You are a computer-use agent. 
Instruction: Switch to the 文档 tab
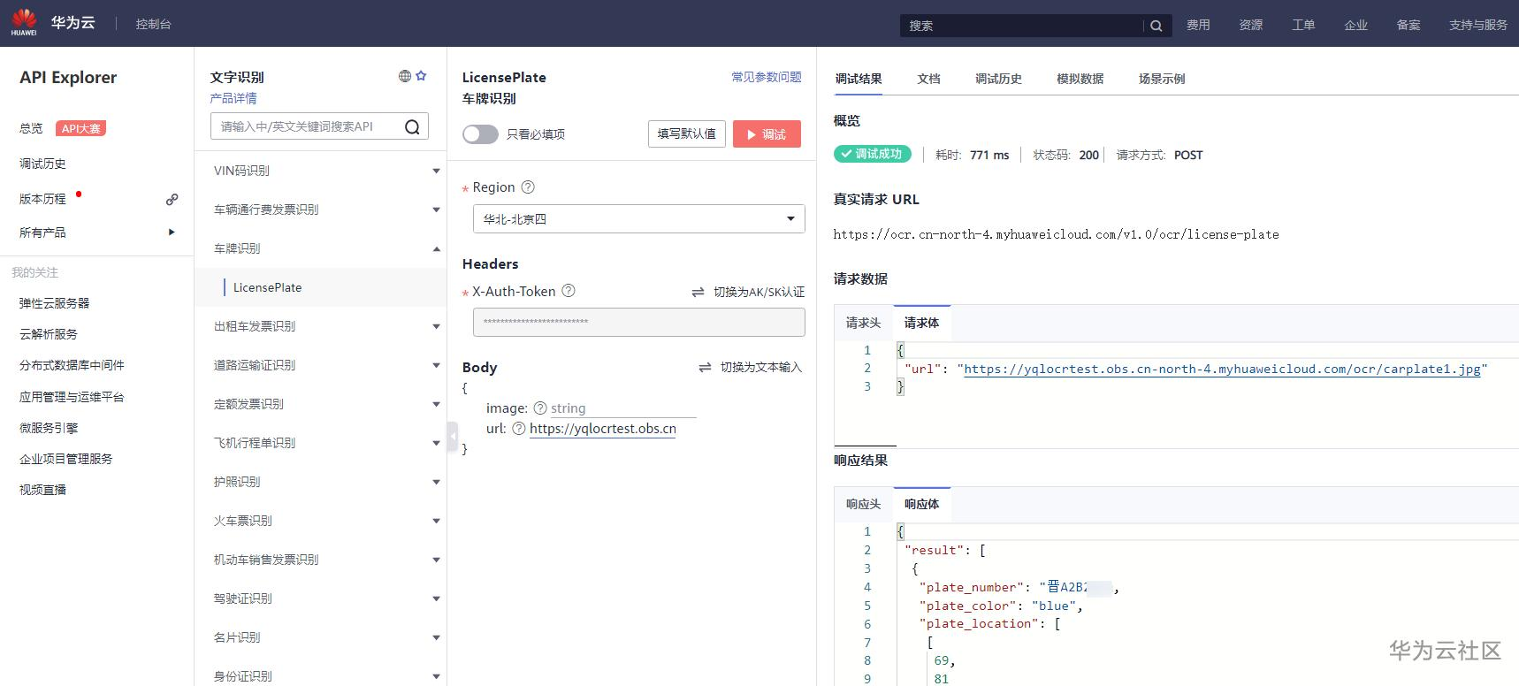(928, 79)
